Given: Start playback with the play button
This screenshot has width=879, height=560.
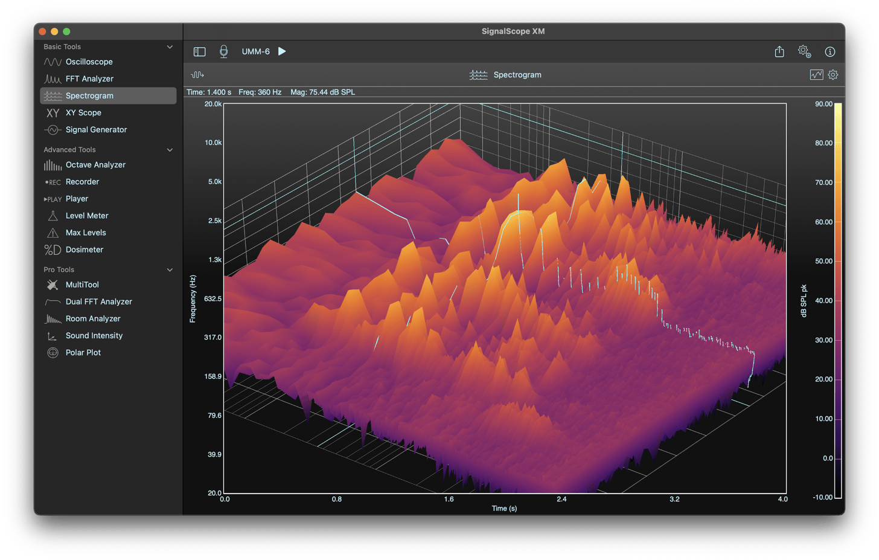Looking at the screenshot, I should coord(282,51).
